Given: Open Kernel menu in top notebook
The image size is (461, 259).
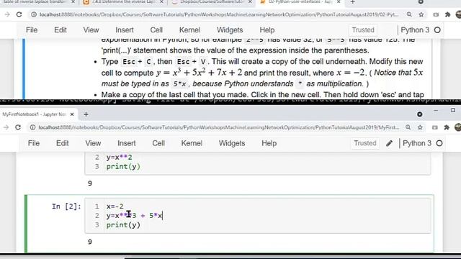Looking at the screenshot, I should pyautogui.click(x=189, y=30).
